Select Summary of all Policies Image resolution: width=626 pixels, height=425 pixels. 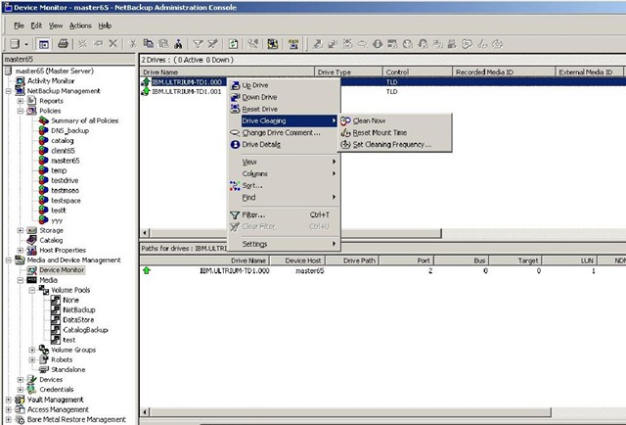[85, 120]
